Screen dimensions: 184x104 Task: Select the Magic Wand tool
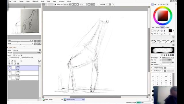coord(158,31)
